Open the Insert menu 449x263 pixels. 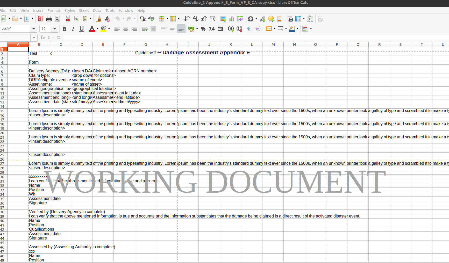coord(38,11)
